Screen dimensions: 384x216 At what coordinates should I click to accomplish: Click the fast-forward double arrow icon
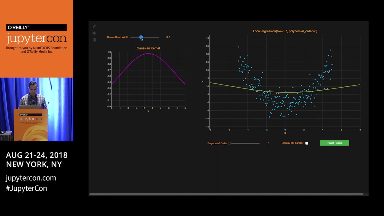94,33
